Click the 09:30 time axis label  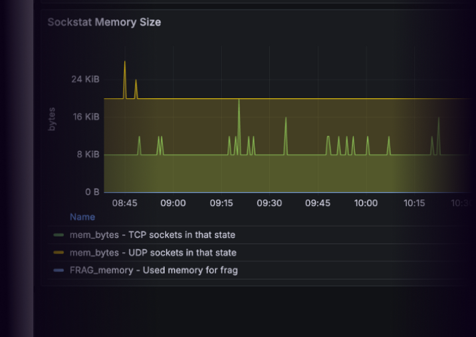(x=269, y=203)
